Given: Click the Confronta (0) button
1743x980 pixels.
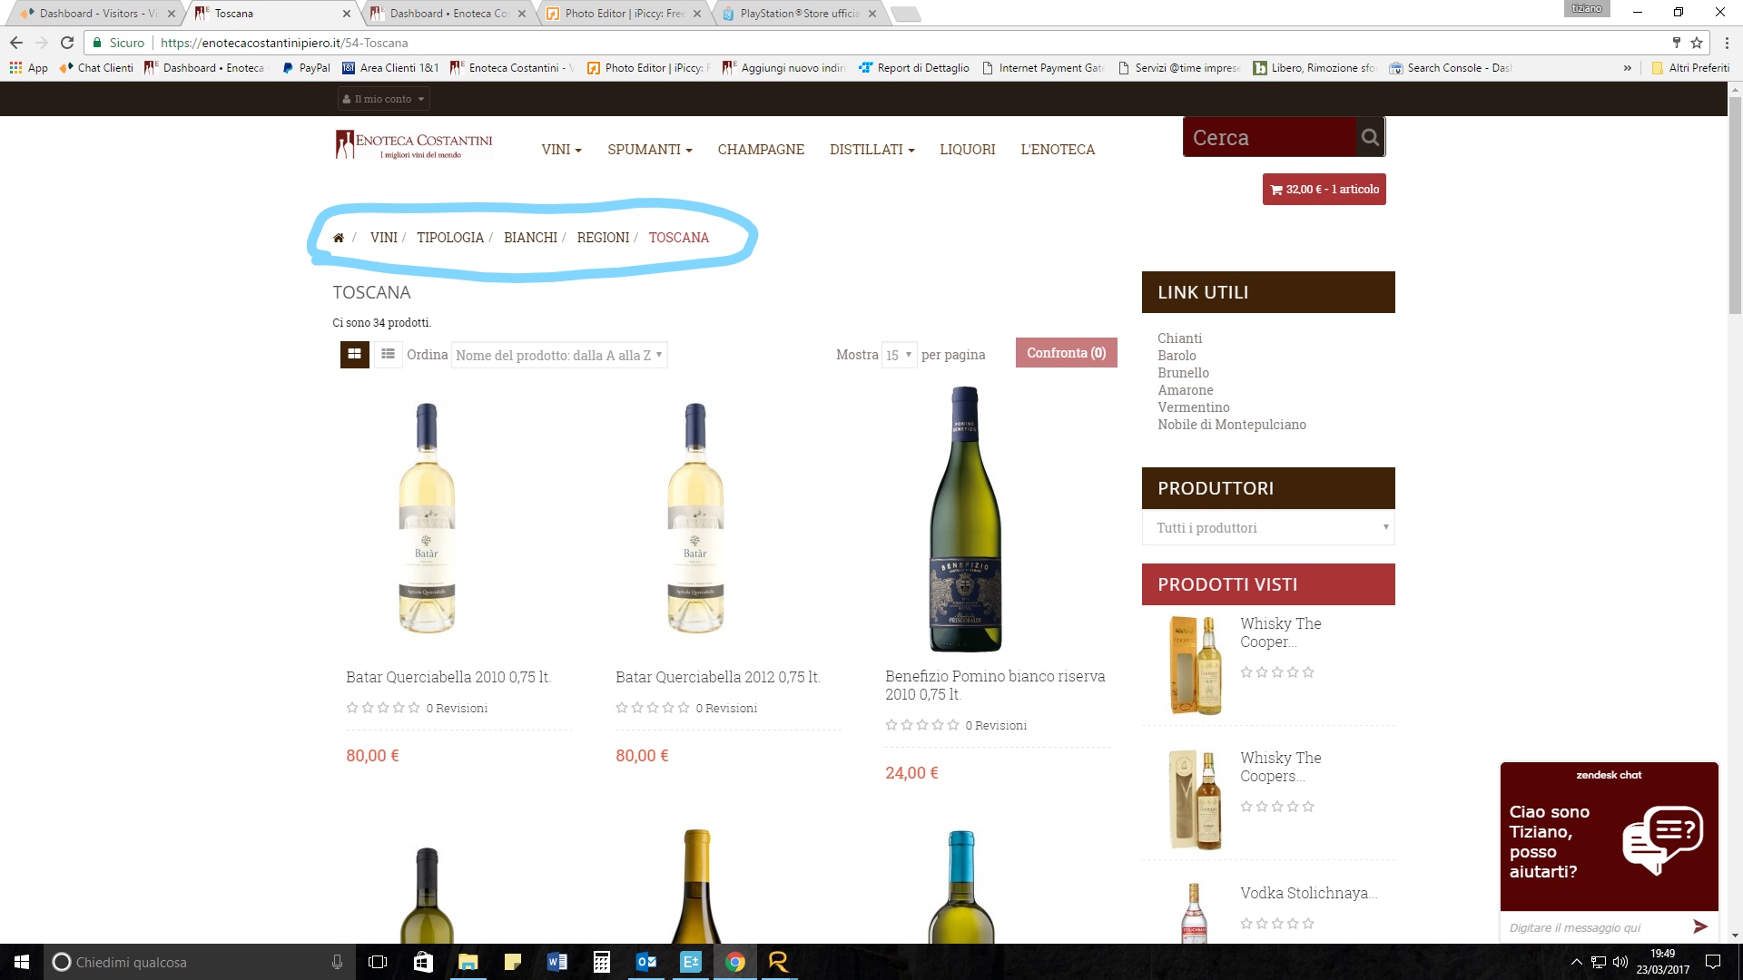Looking at the screenshot, I should [x=1066, y=353].
